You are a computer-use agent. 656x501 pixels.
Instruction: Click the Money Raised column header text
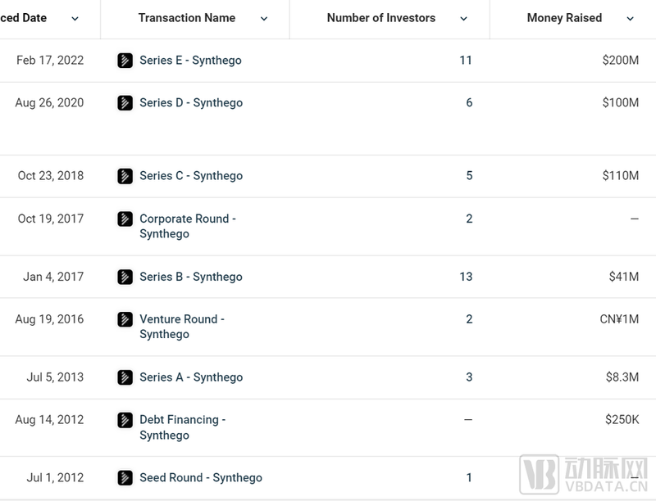coord(564,18)
